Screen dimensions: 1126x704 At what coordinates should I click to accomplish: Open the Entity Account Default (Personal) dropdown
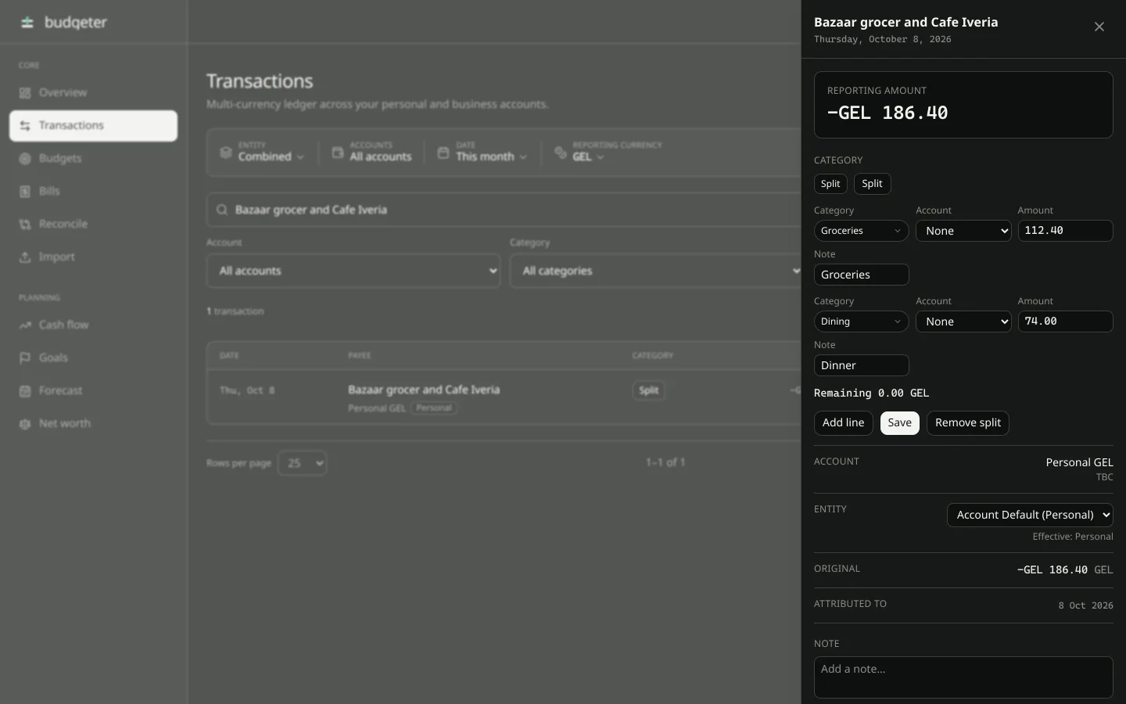pyautogui.click(x=1030, y=515)
